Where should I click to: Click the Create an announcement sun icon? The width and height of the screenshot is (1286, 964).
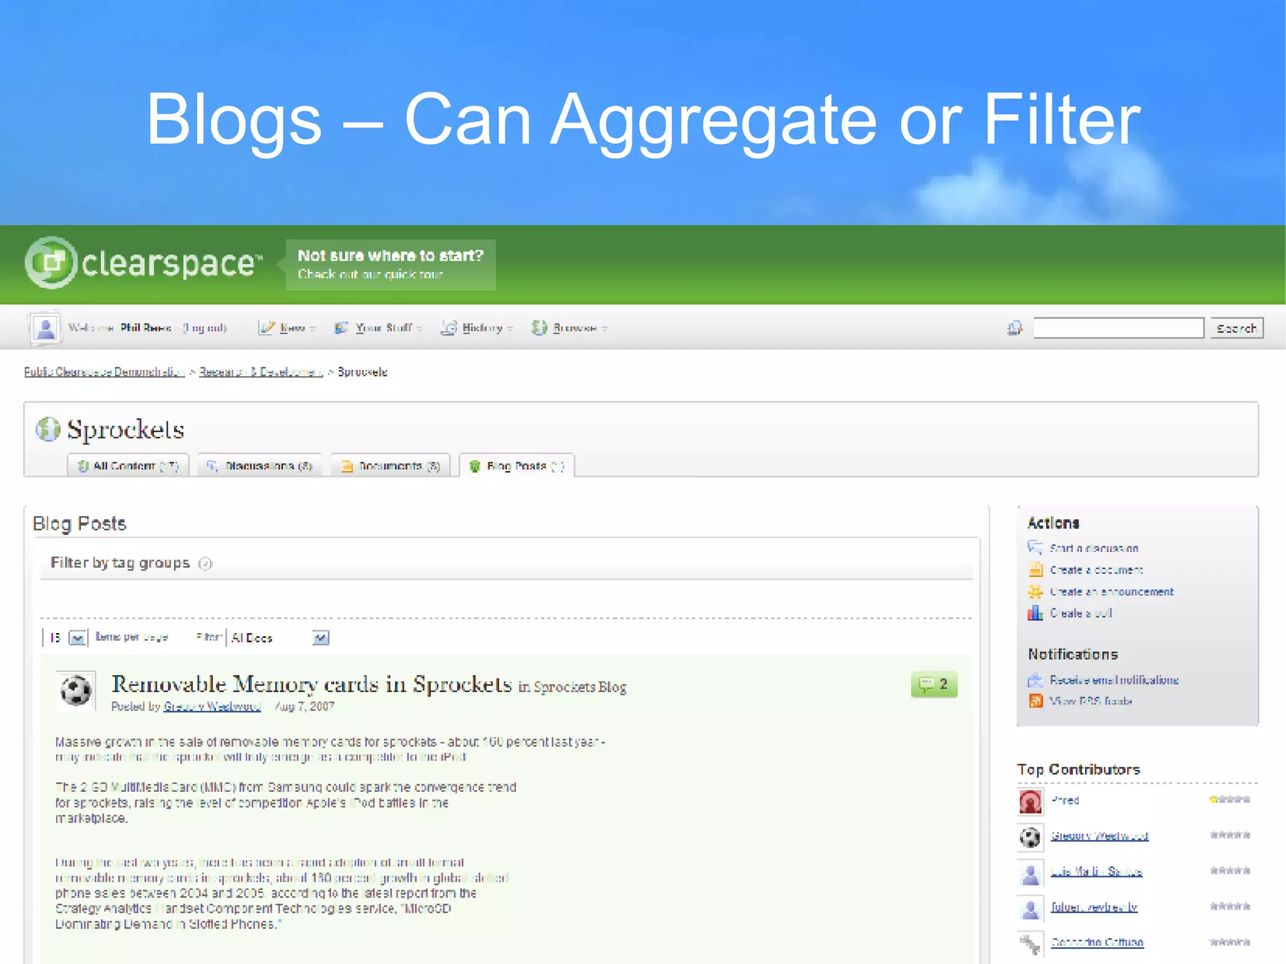[x=1035, y=592]
